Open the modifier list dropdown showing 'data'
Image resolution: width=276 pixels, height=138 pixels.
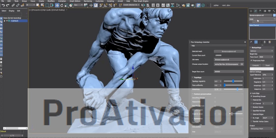(262, 19)
